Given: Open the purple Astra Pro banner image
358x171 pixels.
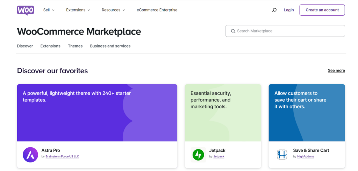Looking at the screenshot, I should 97,113.
